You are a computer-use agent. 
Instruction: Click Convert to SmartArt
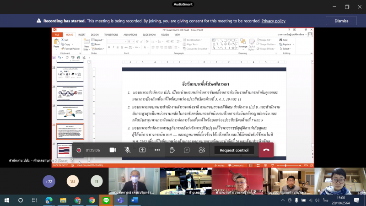(x=196, y=49)
